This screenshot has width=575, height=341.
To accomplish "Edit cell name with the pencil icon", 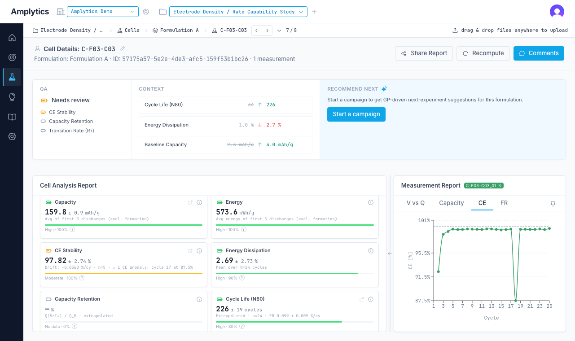I will (x=123, y=48).
